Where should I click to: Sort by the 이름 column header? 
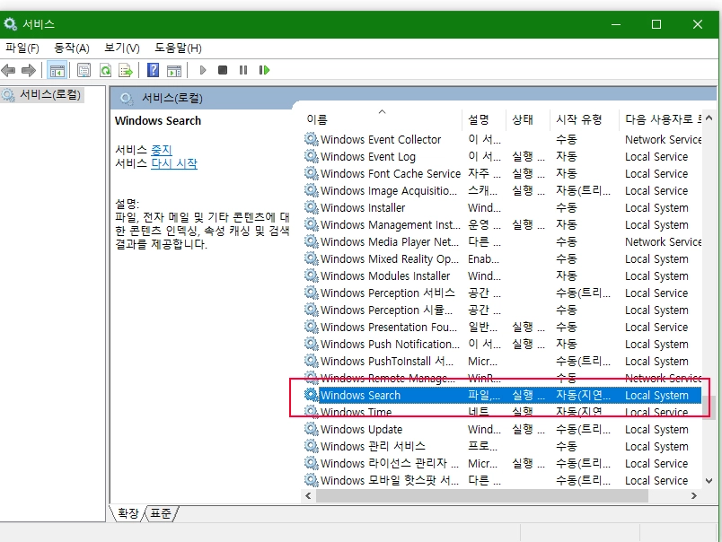tap(383, 119)
